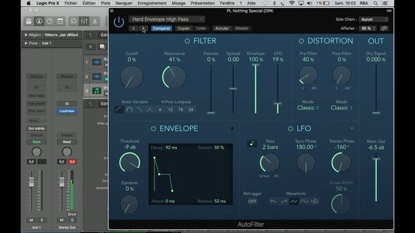Expand the Piste Inst 1 disclosure triangle
The image size is (415, 233).
(x=26, y=43)
